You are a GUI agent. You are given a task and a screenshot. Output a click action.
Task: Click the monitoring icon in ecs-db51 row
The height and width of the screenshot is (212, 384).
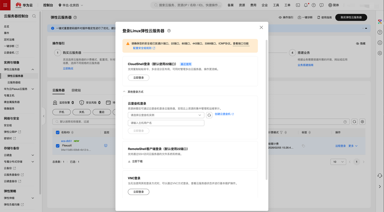tap(106, 146)
